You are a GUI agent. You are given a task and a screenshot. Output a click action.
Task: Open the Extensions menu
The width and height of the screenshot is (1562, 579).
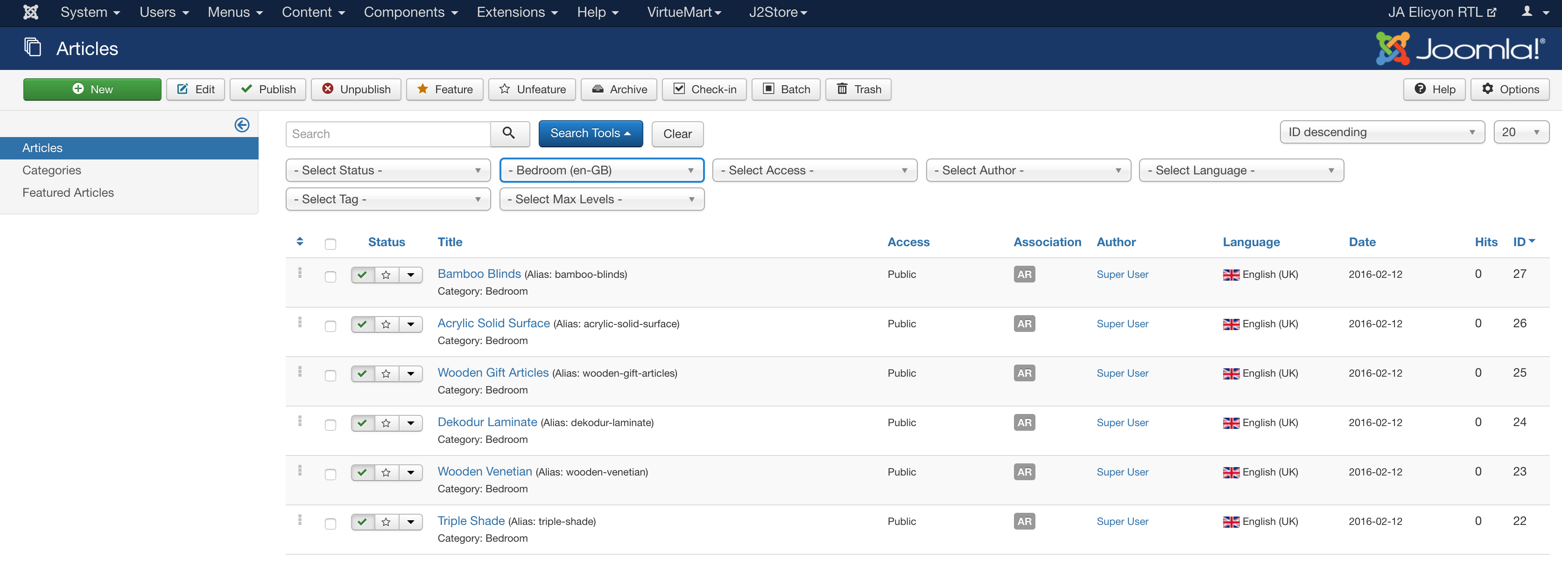coord(517,12)
